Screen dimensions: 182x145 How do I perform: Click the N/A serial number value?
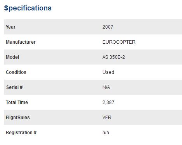point(106,87)
